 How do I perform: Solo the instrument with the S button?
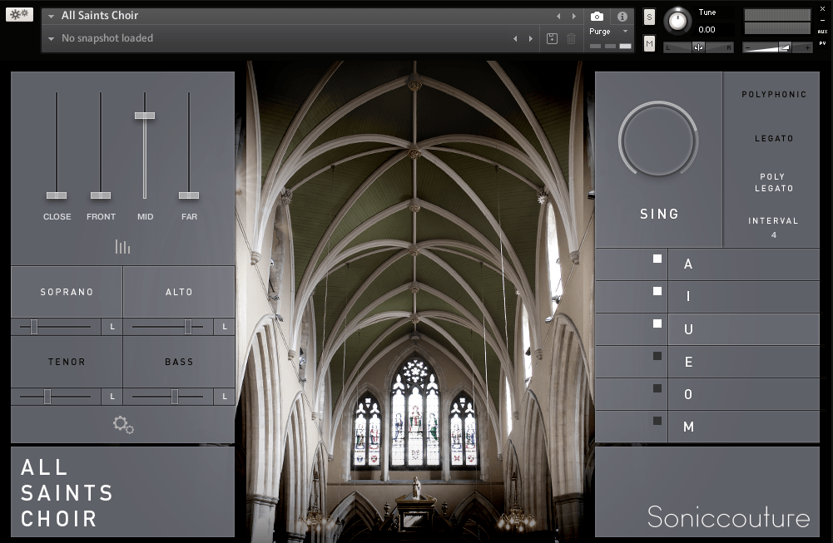(649, 18)
